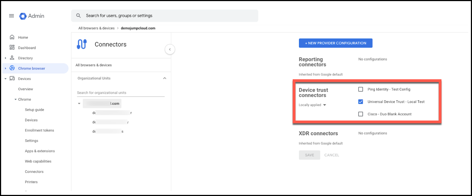Click the Chrome browser logo icon

pos(12,68)
